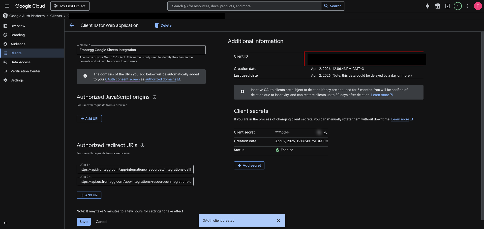Open the three-dot utilities menu
The image size is (484, 229).
(x=468, y=6)
